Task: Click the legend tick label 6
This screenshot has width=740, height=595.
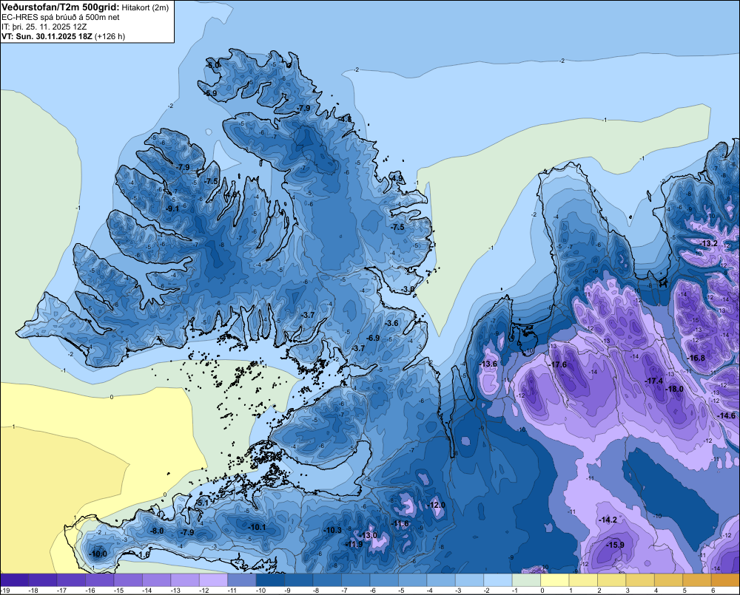Action: [713, 591]
